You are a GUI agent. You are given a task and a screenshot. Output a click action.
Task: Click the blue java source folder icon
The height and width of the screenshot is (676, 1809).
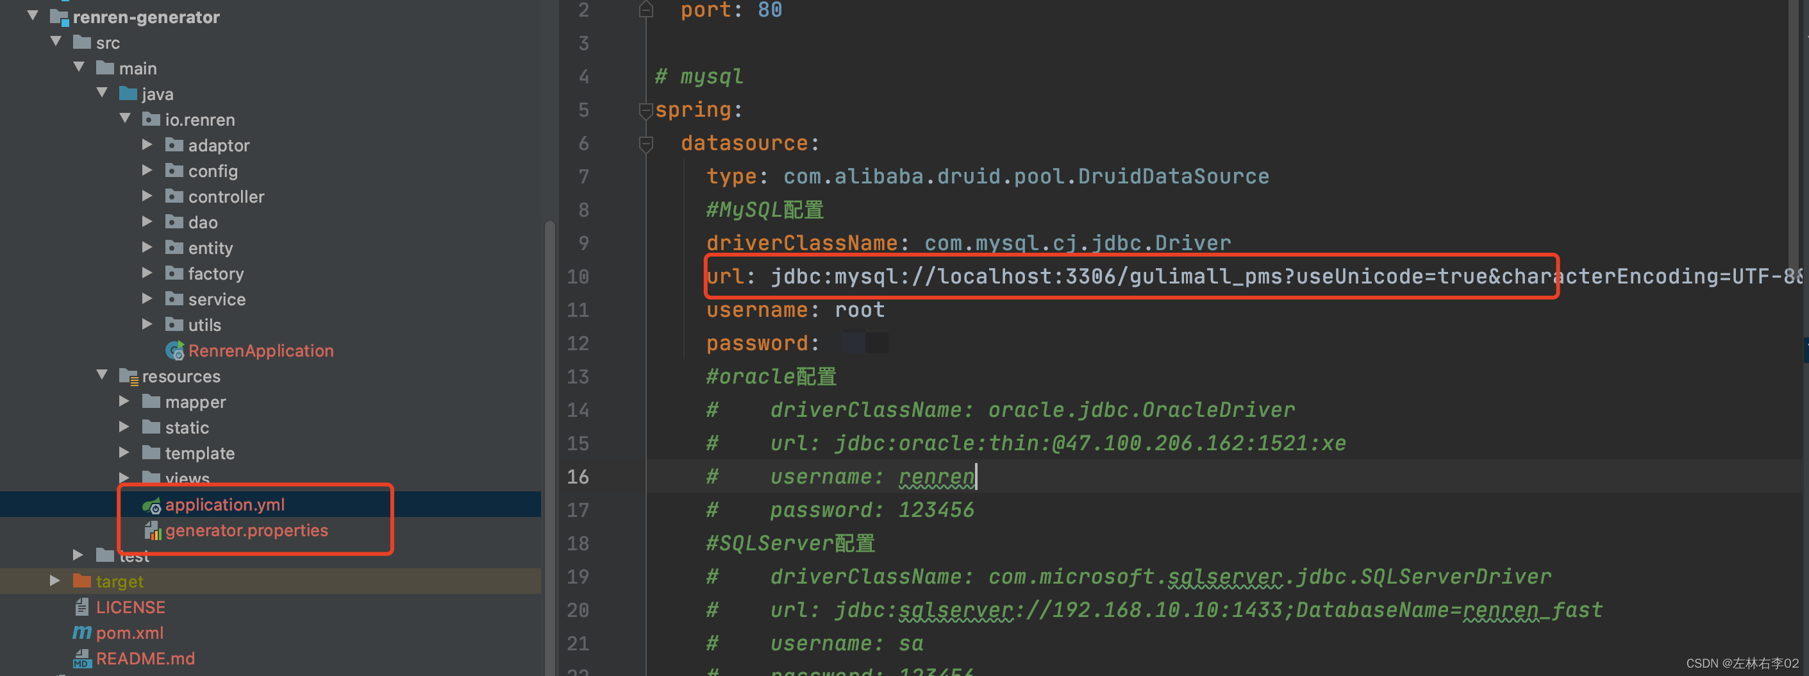coord(128,94)
